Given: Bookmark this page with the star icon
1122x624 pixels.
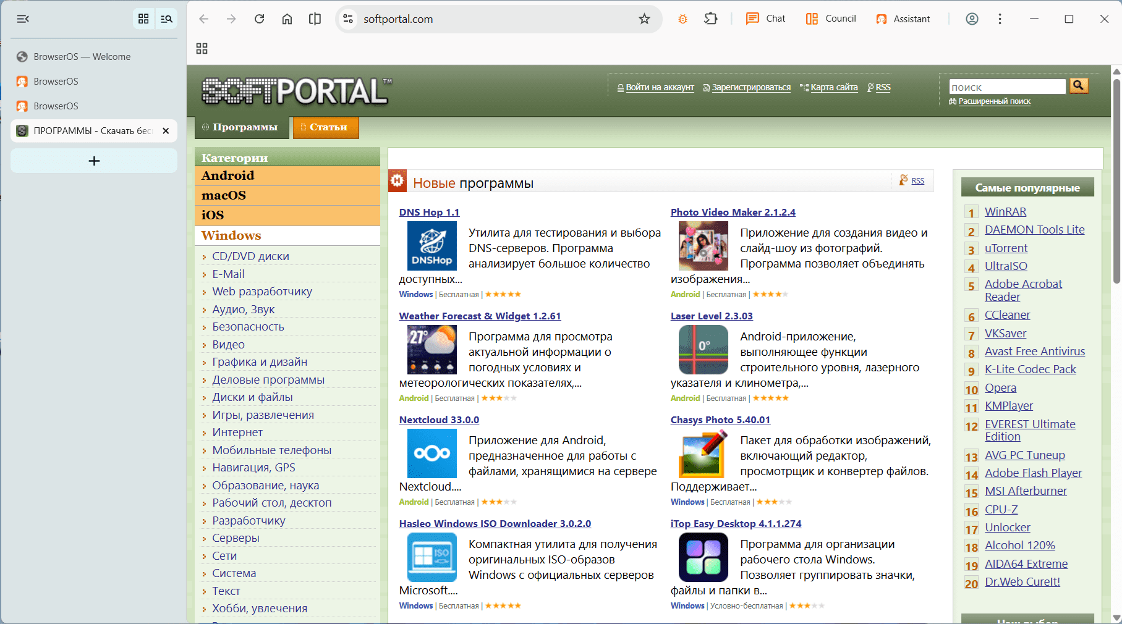Looking at the screenshot, I should tap(644, 19).
